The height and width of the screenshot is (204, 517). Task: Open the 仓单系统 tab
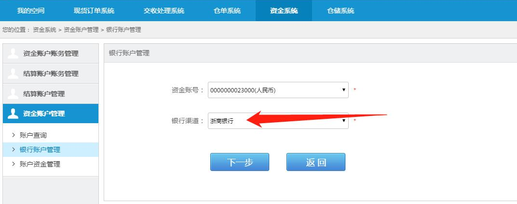[227, 11]
